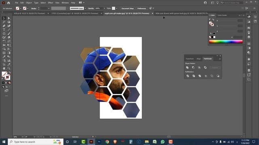Click the black swatch in Color panel
Screen dimensions: 259x145
point(212,37)
